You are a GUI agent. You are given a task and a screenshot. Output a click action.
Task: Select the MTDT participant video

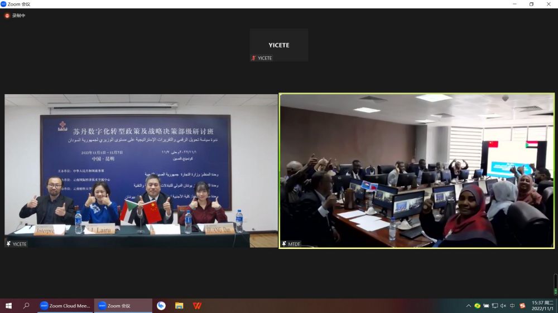tap(417, 170)
